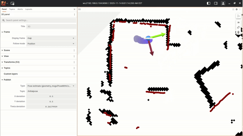Open the 3D panel settings gear
The image size is (243, 136).
click(x=237, y=9)
